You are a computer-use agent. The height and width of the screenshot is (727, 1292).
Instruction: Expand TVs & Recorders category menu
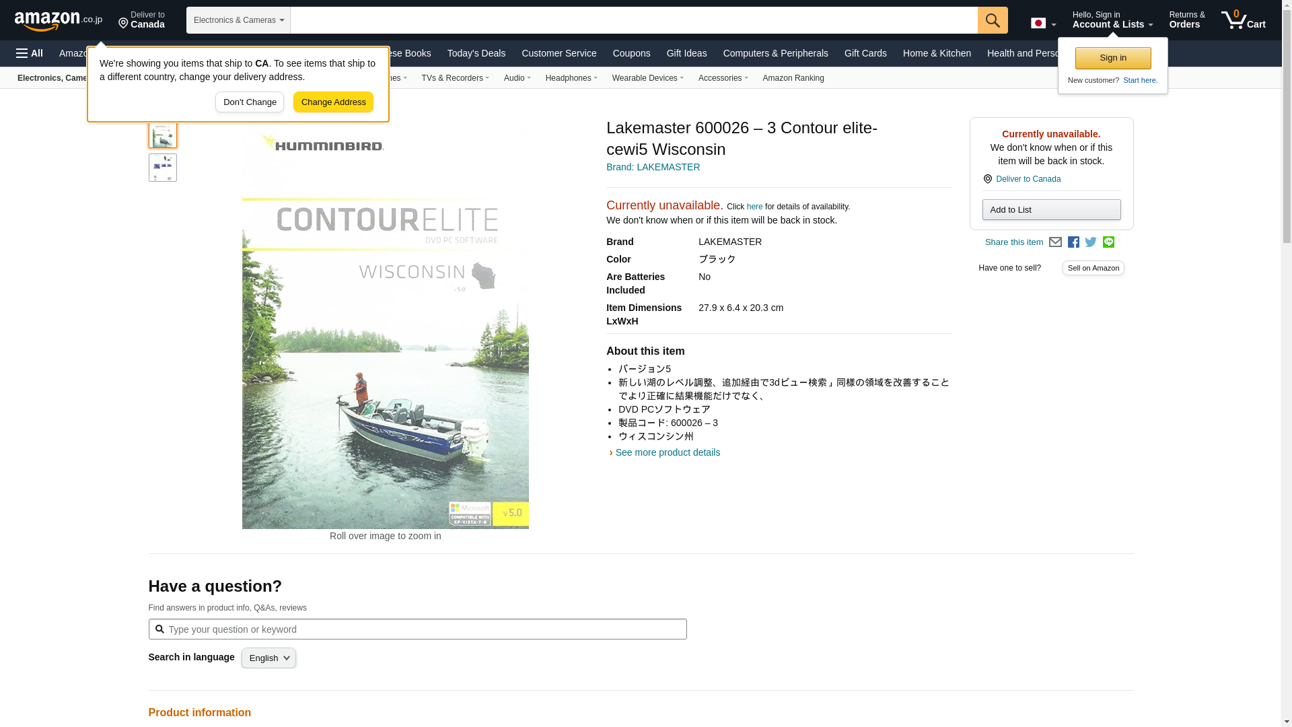tap(455, 78)
